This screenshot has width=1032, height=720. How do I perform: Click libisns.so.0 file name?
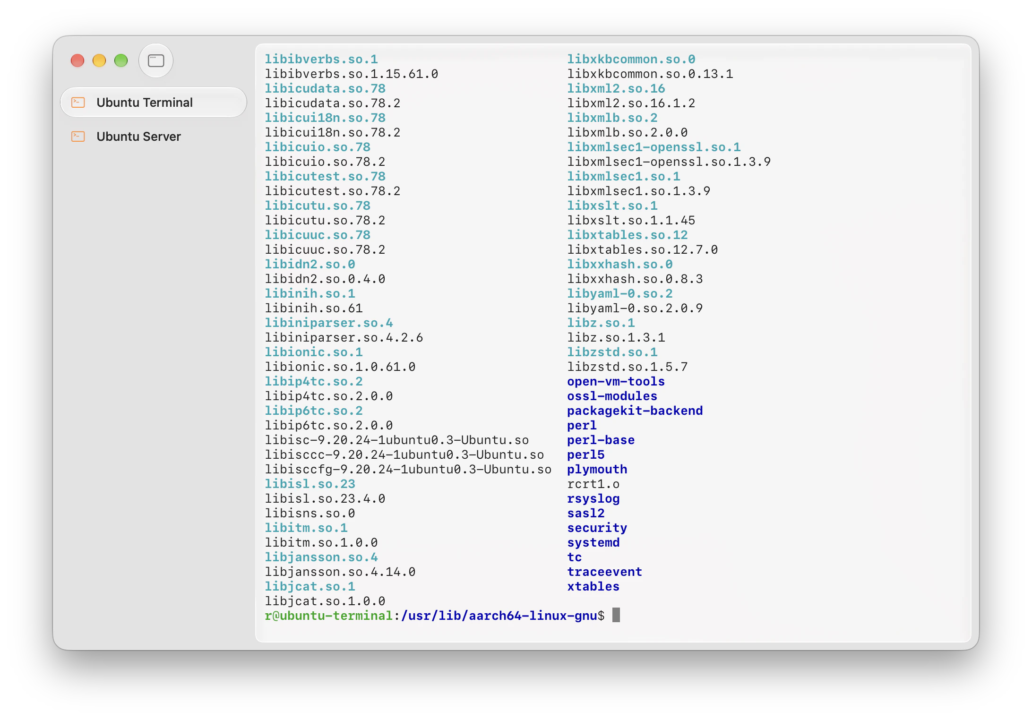(310, 513)
